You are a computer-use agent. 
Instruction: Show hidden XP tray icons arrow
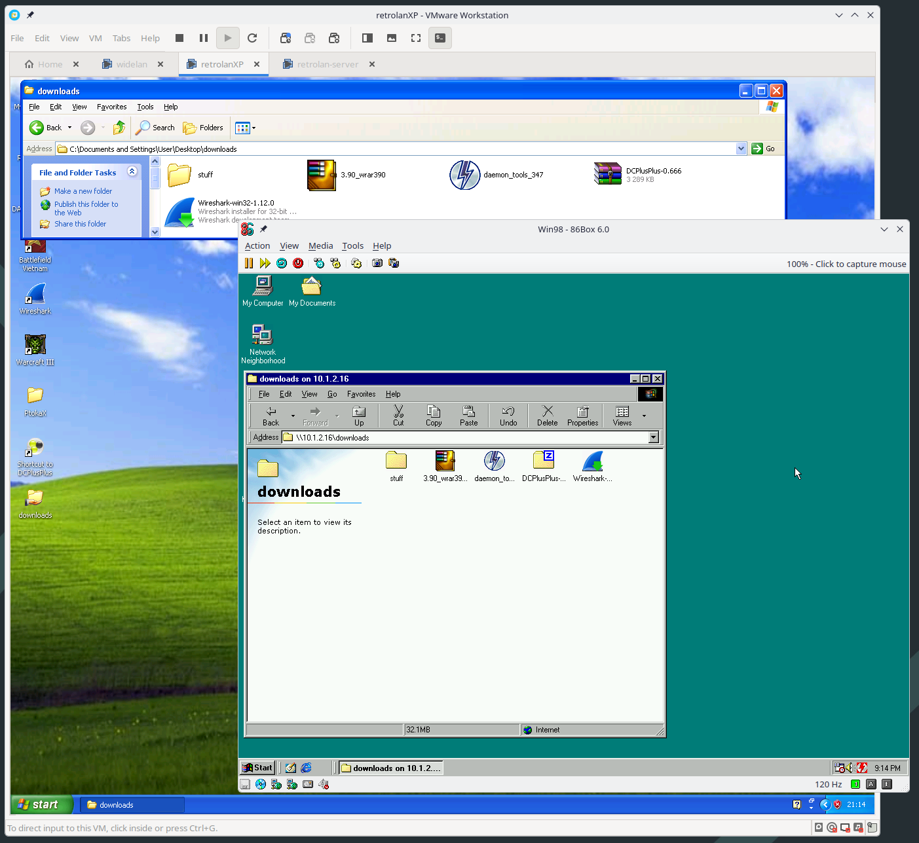(825, 805)
